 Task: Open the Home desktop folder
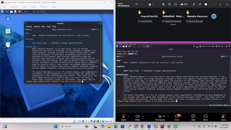point(8,20)
